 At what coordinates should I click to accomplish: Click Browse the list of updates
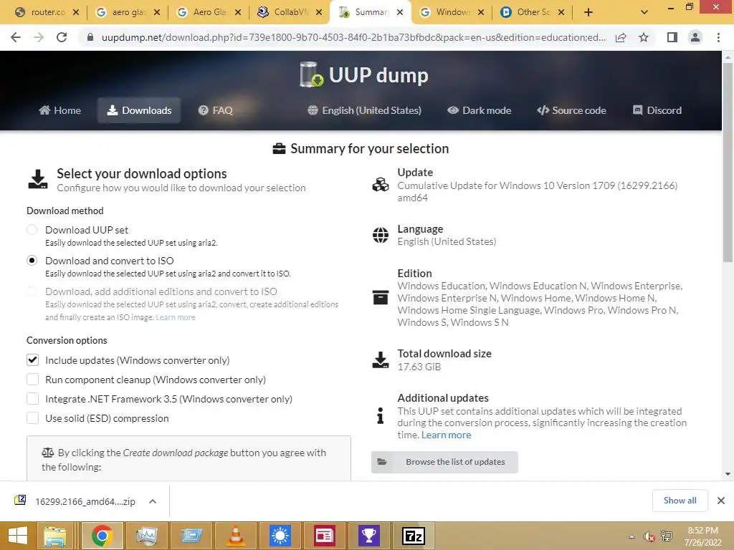coord(444,462)
